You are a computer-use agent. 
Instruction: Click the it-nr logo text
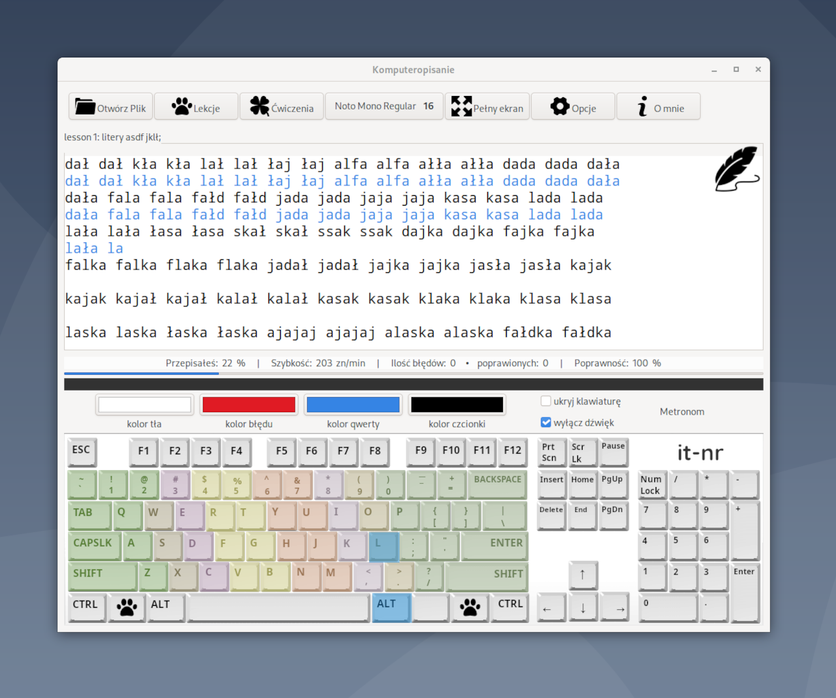point(700,452)
